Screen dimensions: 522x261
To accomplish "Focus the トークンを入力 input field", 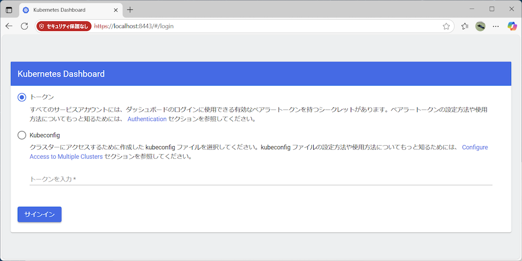I will click(x=260, y=179).
